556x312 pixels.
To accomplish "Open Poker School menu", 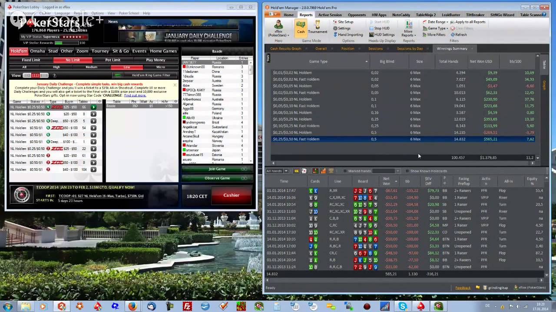I will pyautogui.click(x=129, y=13).
